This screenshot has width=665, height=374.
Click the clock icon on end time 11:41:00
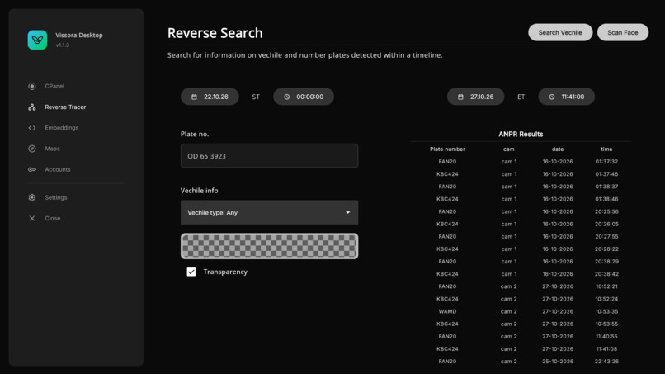click(x=552, y=97)
